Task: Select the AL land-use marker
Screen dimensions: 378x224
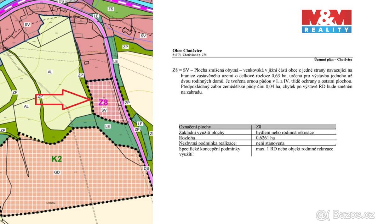Action: click(50, 72)
